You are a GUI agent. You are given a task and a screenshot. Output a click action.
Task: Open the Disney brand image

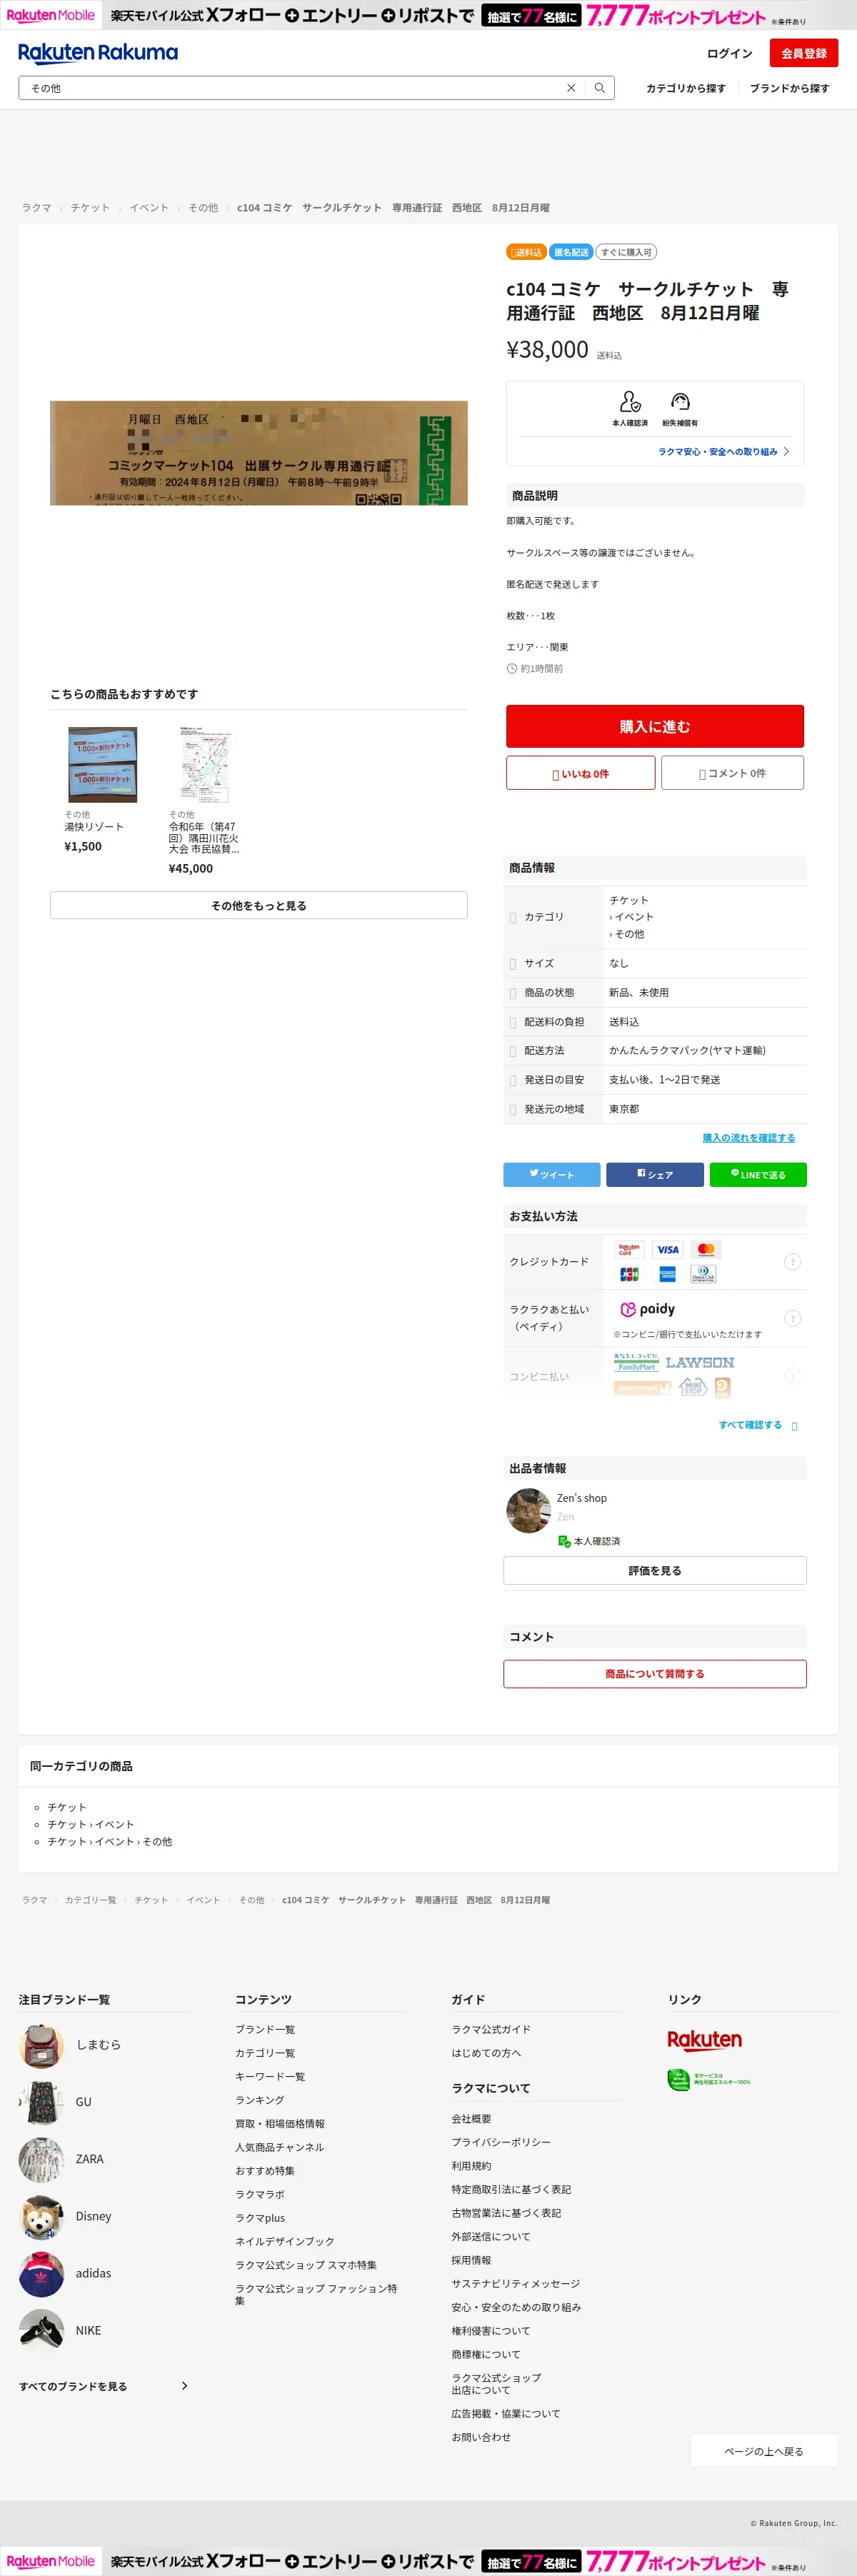[41, 2217]
